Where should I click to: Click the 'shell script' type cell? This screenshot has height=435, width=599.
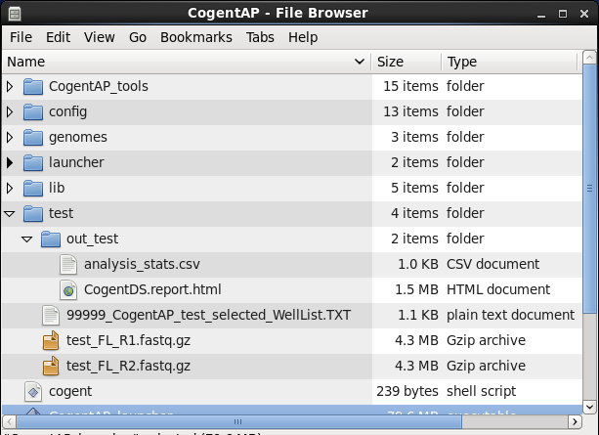481,391
